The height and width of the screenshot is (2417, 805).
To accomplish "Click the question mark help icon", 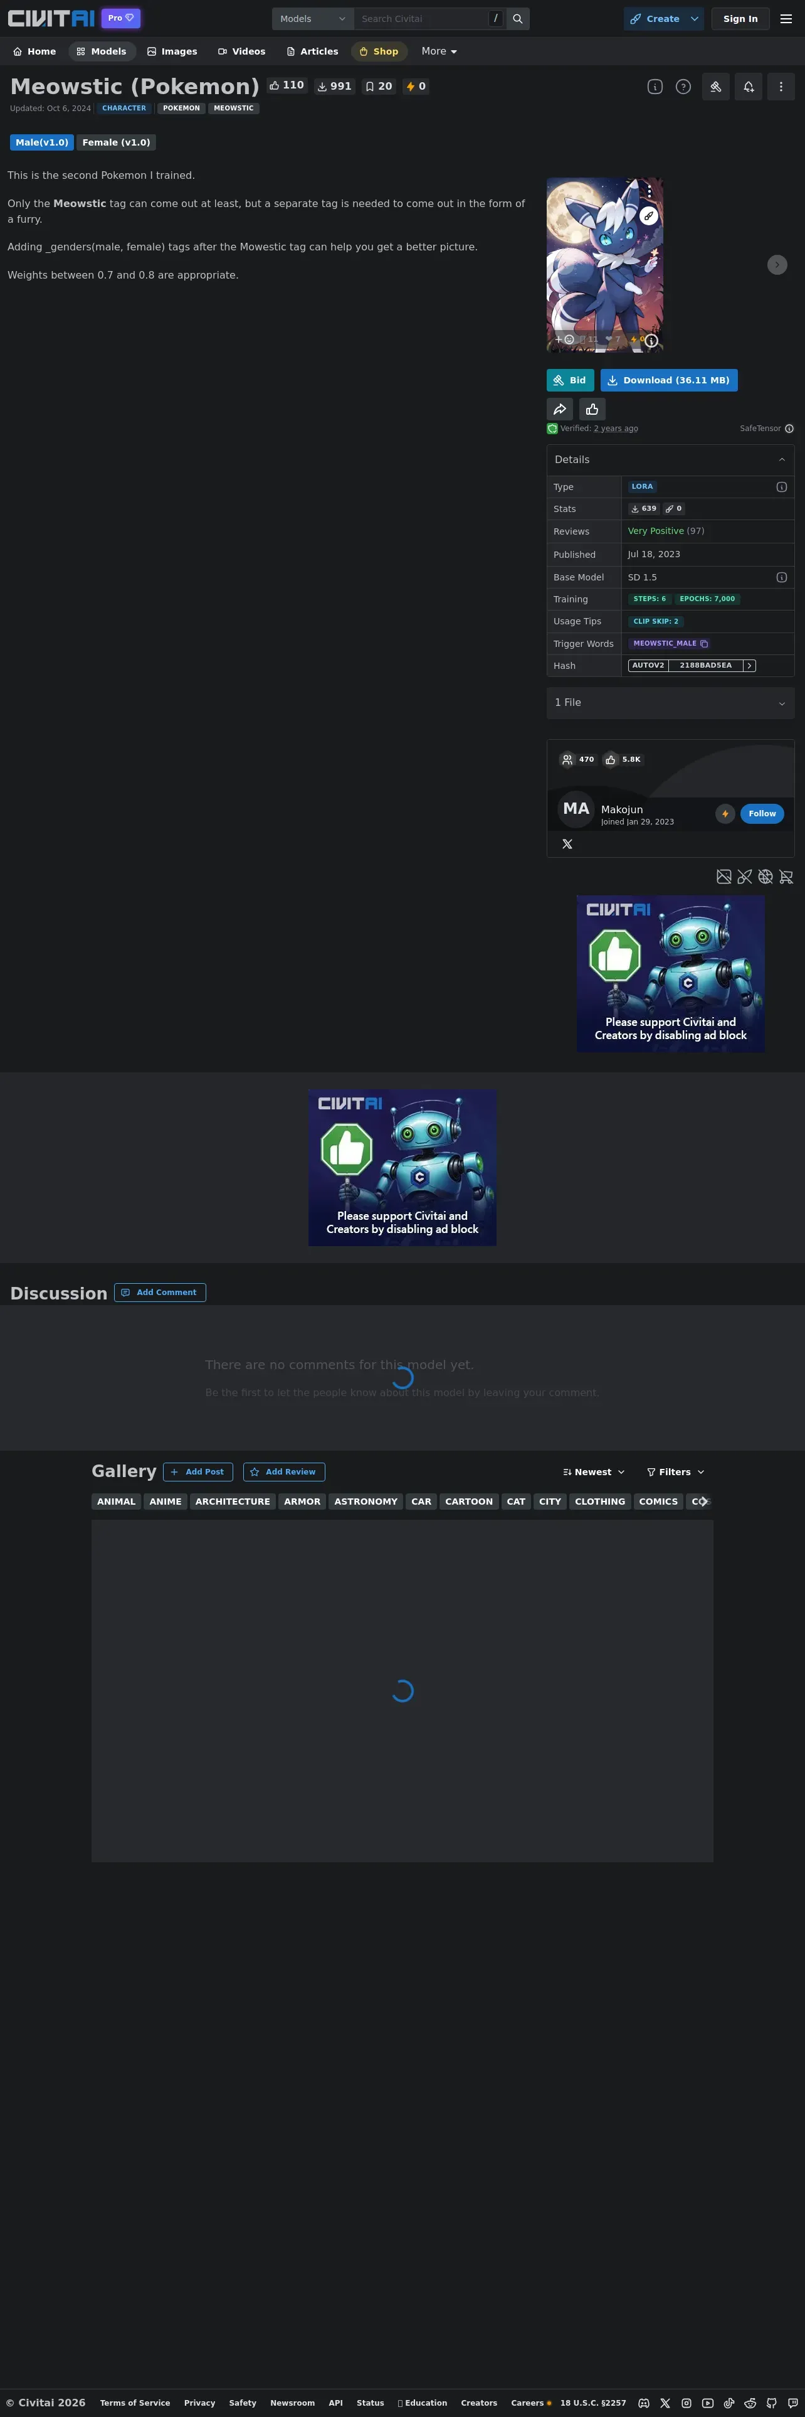I will click(684, 87).
